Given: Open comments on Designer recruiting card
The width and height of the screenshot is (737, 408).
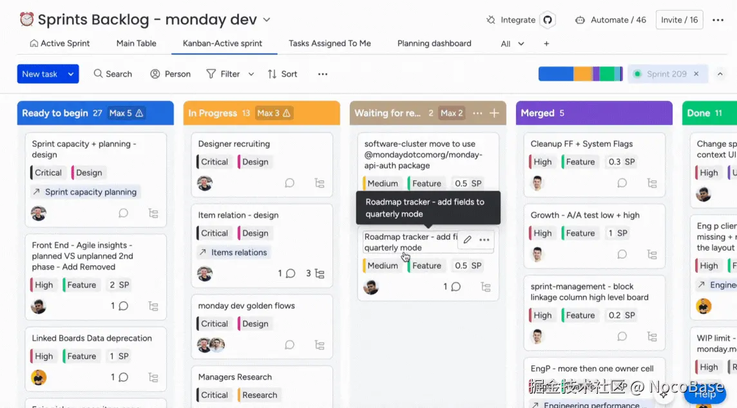Looking at the screenshot, I should click(x=289, y=183).
